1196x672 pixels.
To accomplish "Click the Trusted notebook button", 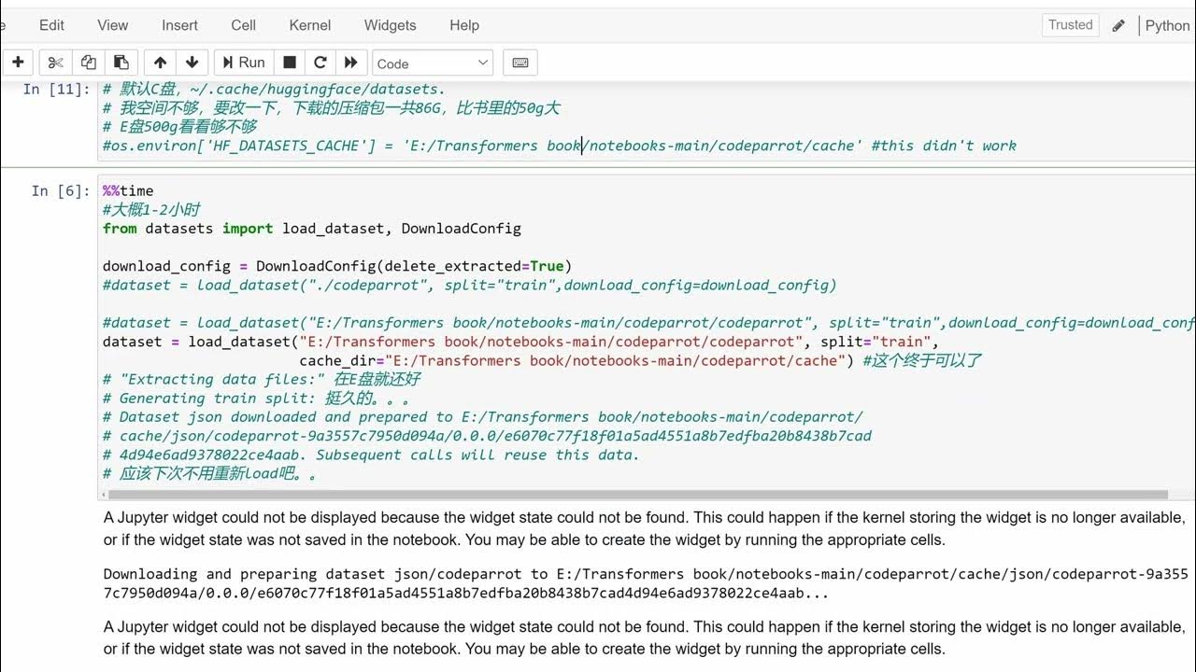I will point(1071,25).
